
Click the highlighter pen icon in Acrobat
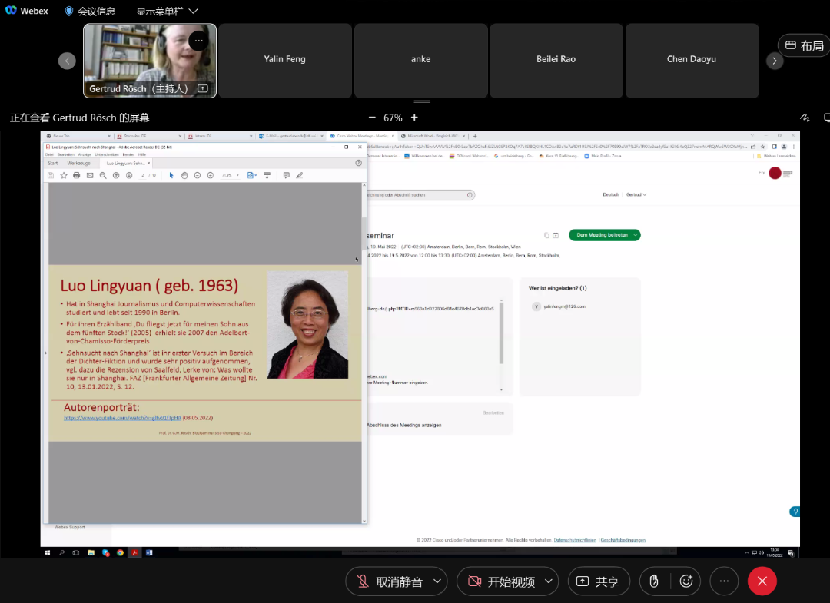tap(300, 175)
